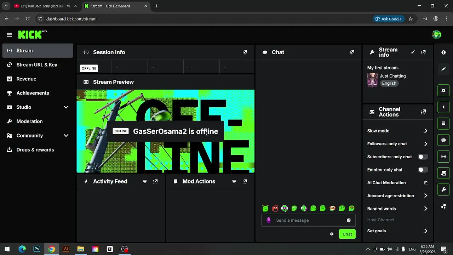Open the Achievements page
This screenshot has width=453, height=255.
pyautogui.click(x=38, y=93)
